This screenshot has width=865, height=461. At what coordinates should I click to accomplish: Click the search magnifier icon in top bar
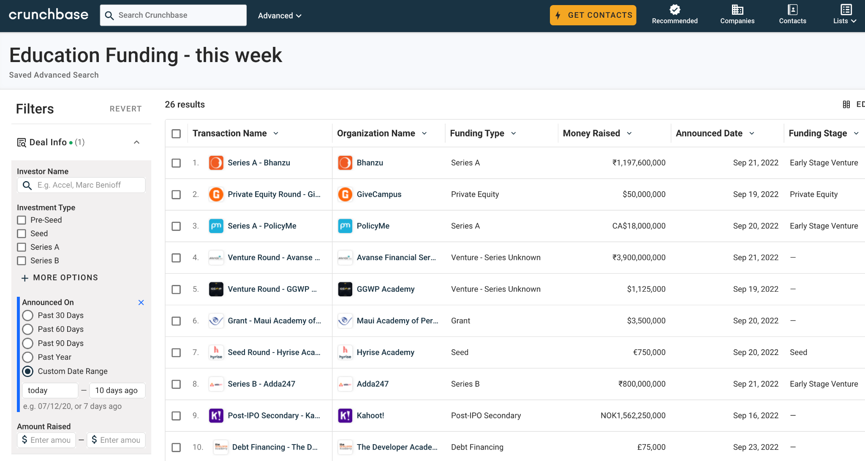pos(109,16)
